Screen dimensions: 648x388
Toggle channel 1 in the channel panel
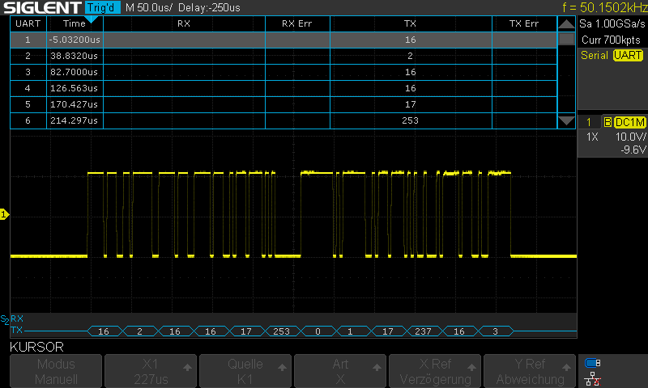click(x=588, y=122)
